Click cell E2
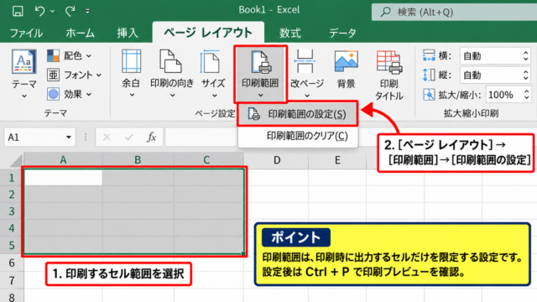Viewport: 537px width, 302px height. 337,194
